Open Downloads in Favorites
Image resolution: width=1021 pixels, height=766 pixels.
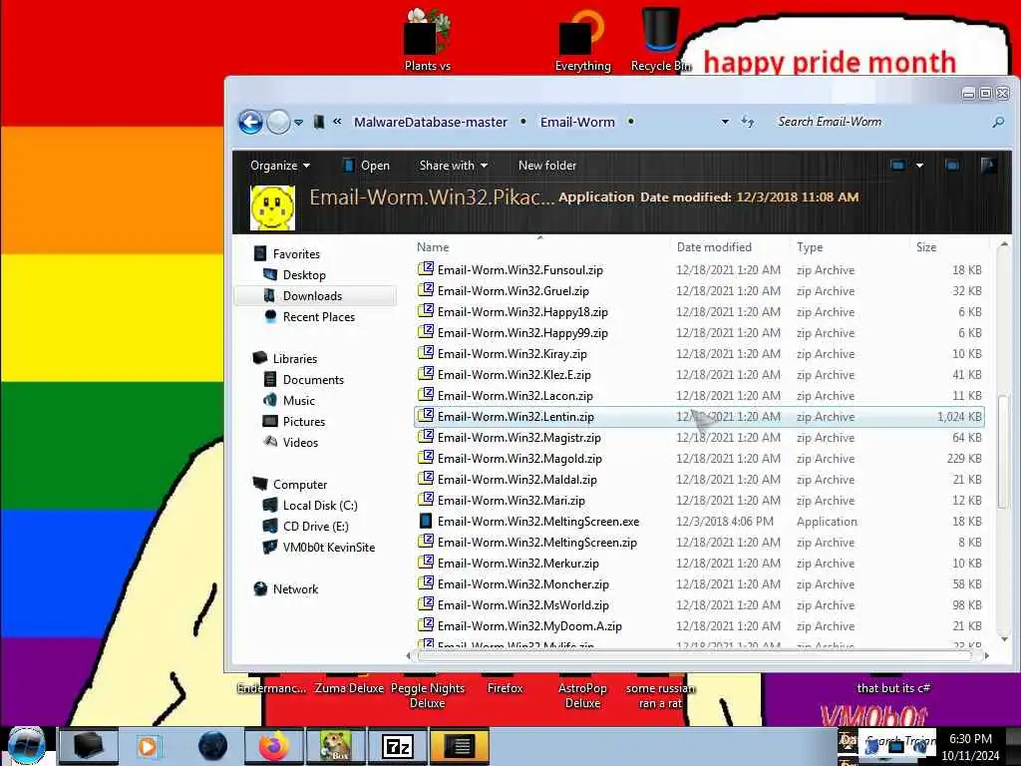(312, 295)
